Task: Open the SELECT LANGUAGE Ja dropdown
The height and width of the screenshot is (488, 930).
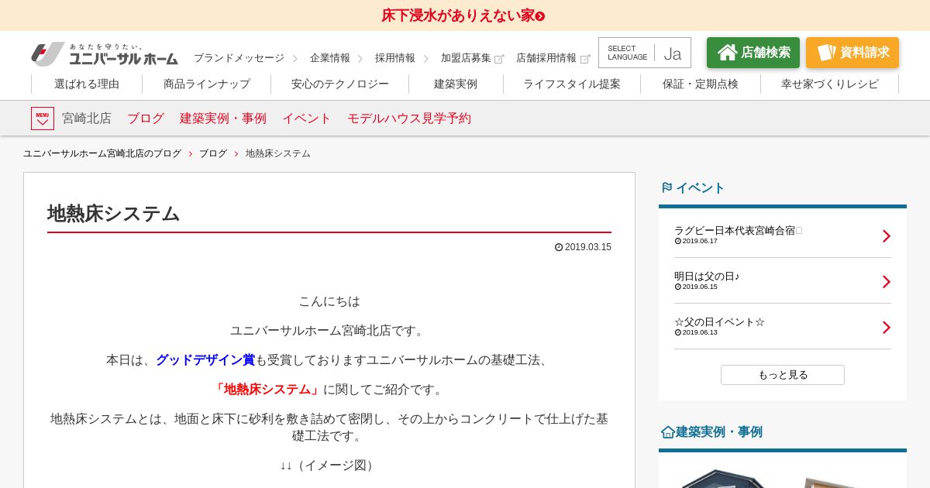Action: coord(645,53)
